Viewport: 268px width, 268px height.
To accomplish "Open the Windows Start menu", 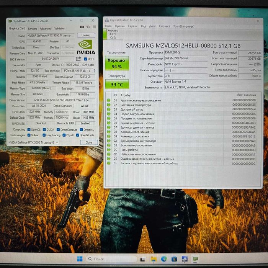I will [x=80, y=259].
